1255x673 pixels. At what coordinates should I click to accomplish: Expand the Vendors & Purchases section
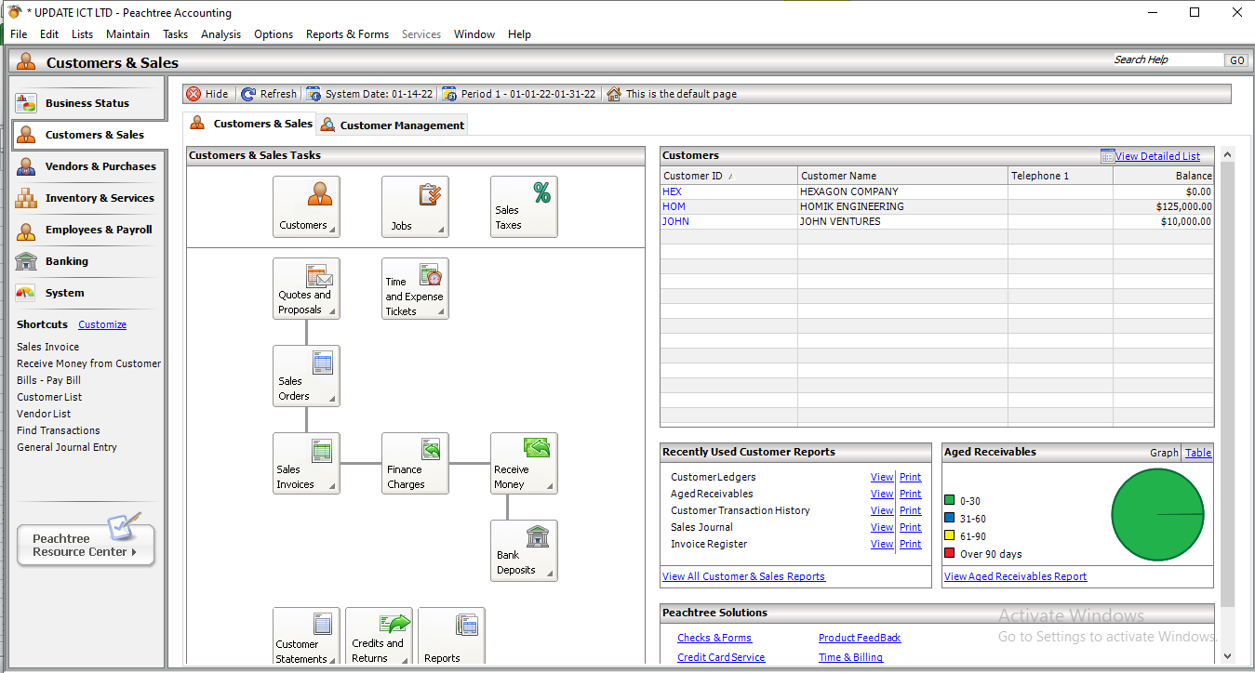pyautogui.click(x=100, y=166)
